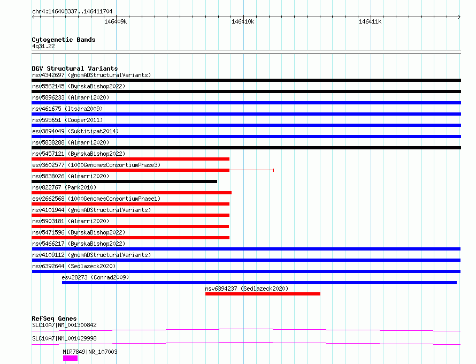Screen dimensions: 476x364
Task: Click the RefSeq Genes track heading
Action: click(x=54, y=318)
